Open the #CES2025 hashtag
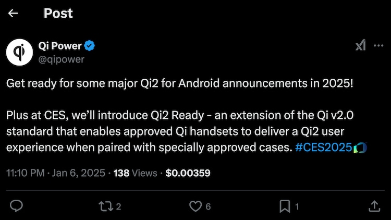 pos(323,147)
